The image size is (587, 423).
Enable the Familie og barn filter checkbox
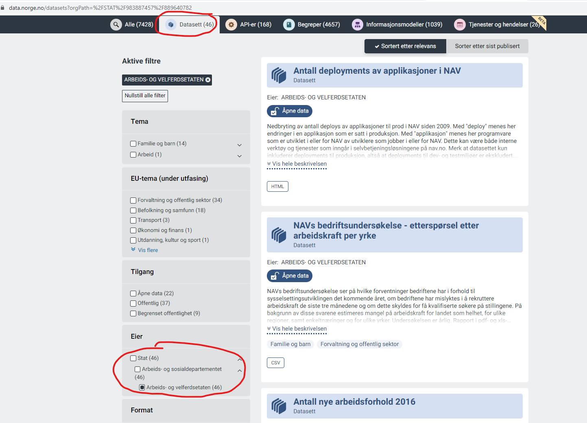point(133,143)
